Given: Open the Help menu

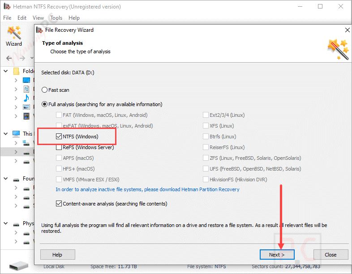Looking at the screenshot, I should coord(74,18).
